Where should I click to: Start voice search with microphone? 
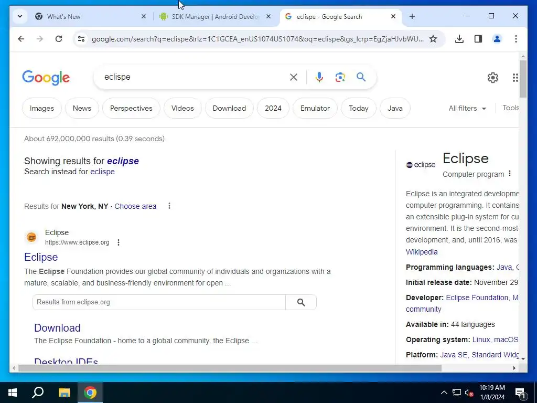[x=319, y=77]
